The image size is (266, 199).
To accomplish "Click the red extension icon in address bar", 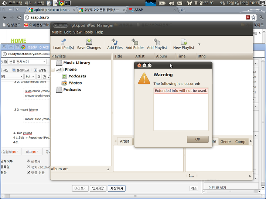I will pyautogui.click(x=248, y=17).
